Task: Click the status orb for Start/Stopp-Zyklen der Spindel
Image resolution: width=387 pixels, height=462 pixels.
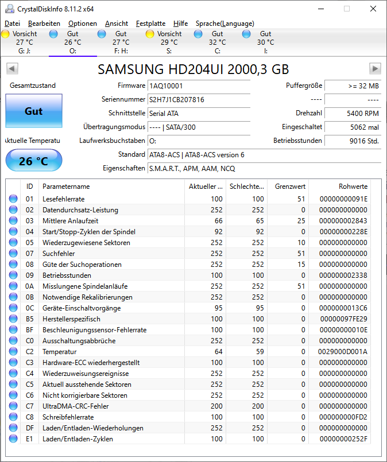Action: pyautogui.click(x=13, y=232)
